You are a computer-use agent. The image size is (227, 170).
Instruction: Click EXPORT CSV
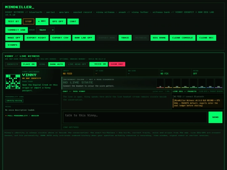click(61, 38)
